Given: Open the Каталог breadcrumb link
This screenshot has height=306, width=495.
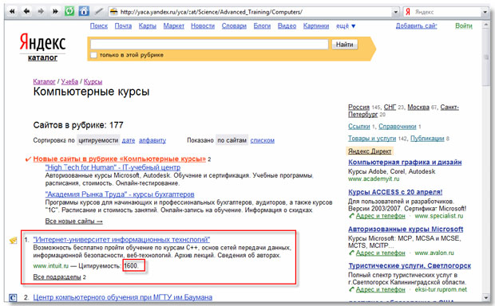Looking at the screenshot, I should pos(44,81).
